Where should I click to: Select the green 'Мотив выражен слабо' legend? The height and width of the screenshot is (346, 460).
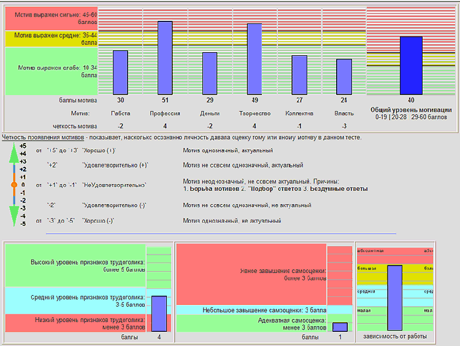pos(52,71)
